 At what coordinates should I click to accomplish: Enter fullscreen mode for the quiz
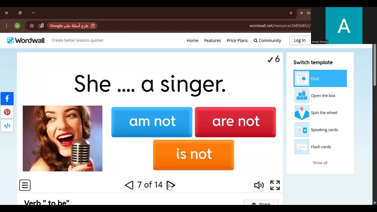point(275,185)
